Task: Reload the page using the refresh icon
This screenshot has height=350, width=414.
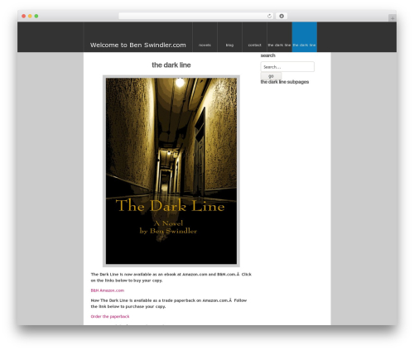Action: (x=269, y=16)
